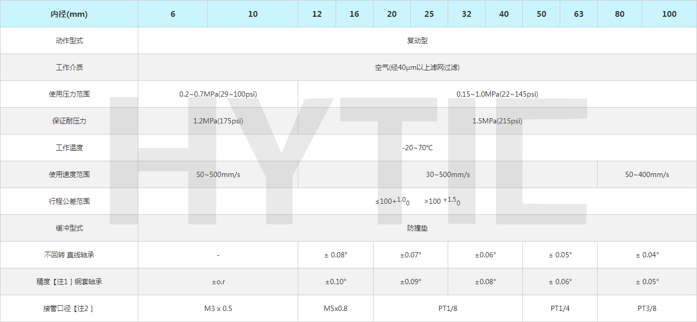Click the 行程公差范围 row label
The image size is (697, 322).
69,201
